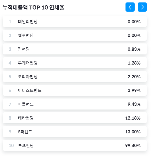This screenshot has height=156, width=152.
Task: Click rank number 10 in the list
Action: 11,146
